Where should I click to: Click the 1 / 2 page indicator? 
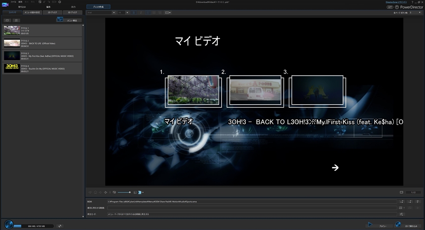413,192
